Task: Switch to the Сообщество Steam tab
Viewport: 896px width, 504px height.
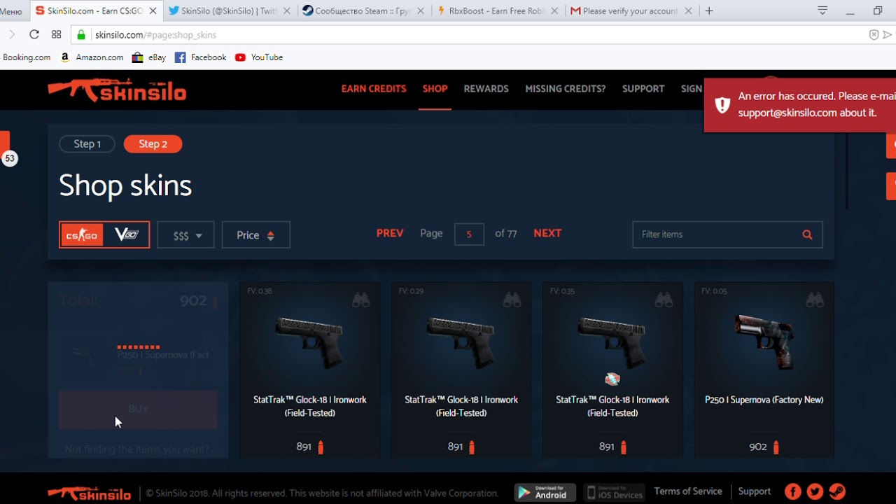Action: click(363, 11)
